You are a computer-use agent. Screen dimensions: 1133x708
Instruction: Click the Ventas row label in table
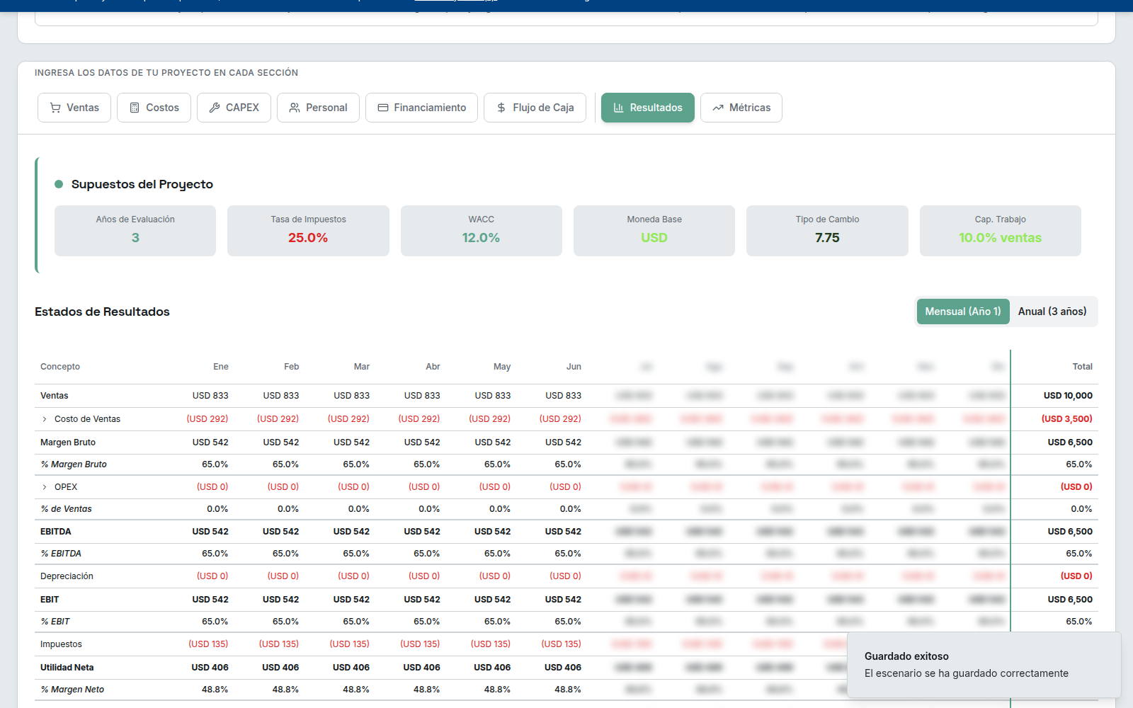[x=55, y=396]
